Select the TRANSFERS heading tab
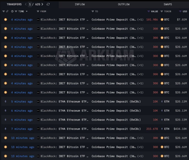Image resolution: width=189 pixels, height=160 pixels. [x=14, y=5]
